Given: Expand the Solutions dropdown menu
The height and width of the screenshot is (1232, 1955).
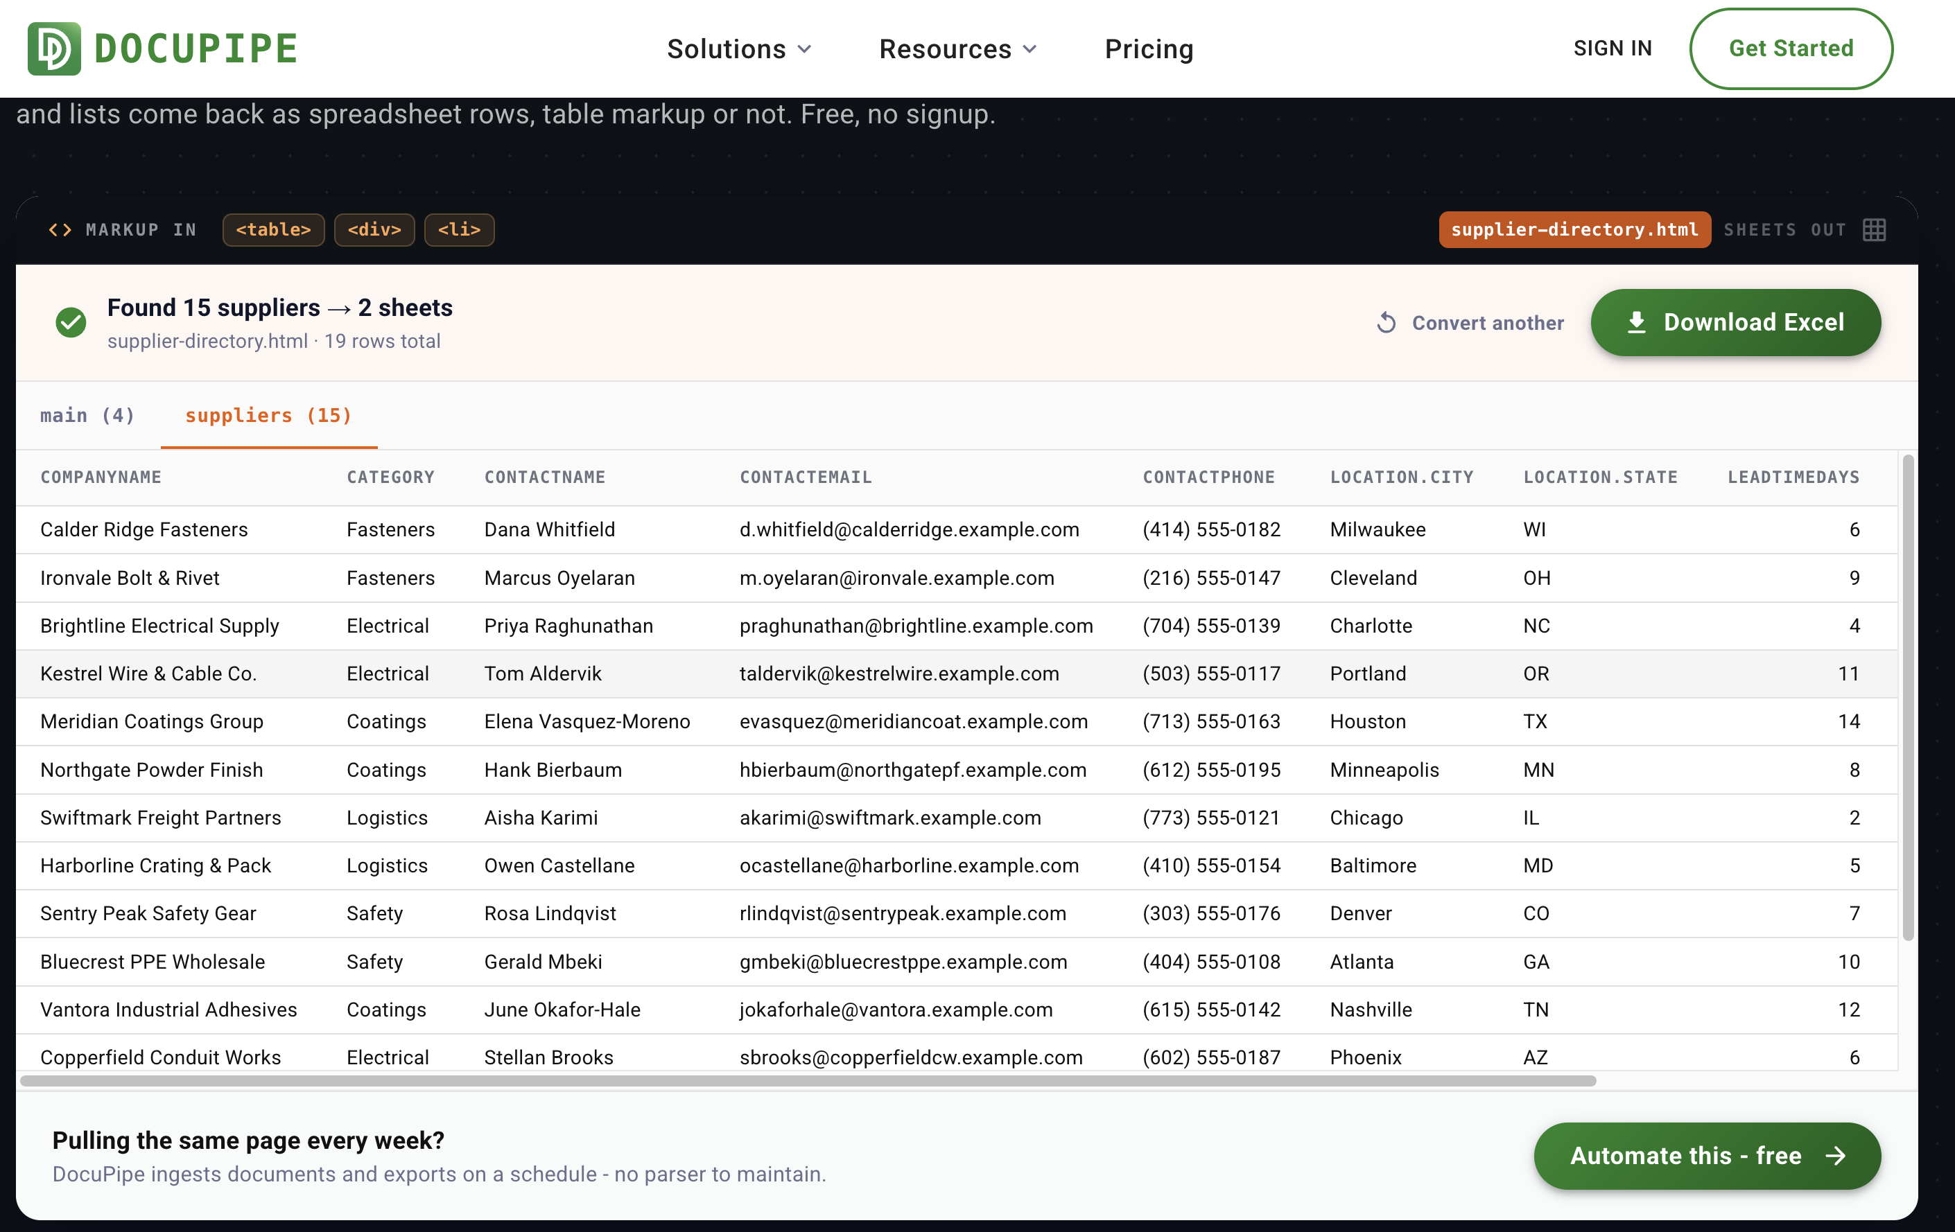Looking at the screenshot, I should coord(739,49).
